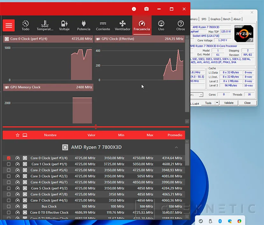Viewport: 264px width, 225px height.
Task: Uncheck the Core 0 Clock checkbox
Action: pyautogui.click(x=9, y=158)
